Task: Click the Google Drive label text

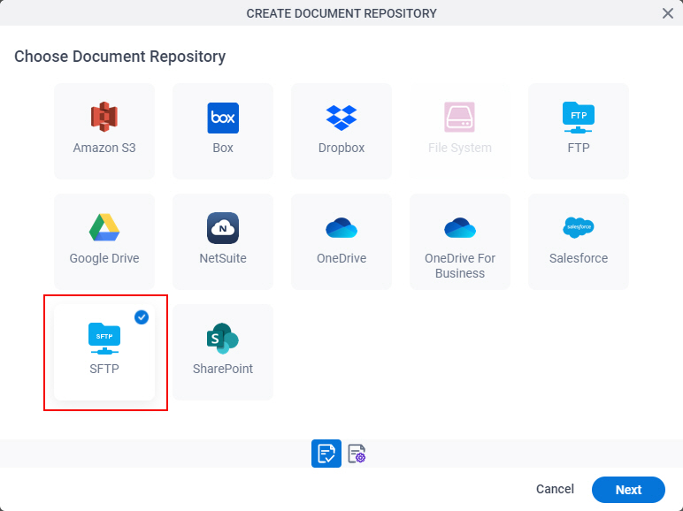Action: (104, 258)
